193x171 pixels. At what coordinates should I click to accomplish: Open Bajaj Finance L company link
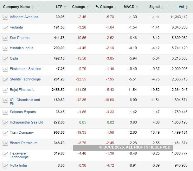22,90
